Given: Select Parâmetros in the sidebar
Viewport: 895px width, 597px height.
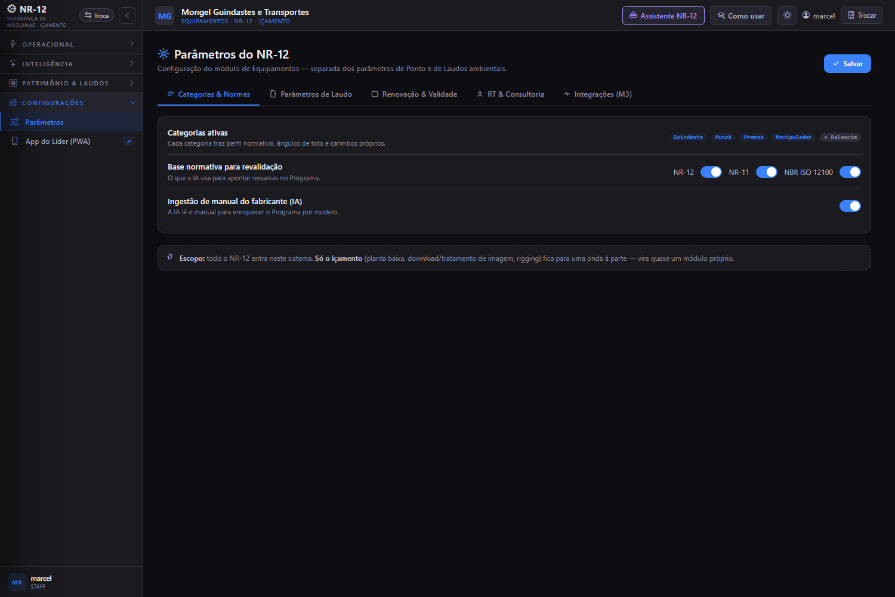Looking at the screenshot, I should pyautogui.click(x=72, y=122).
